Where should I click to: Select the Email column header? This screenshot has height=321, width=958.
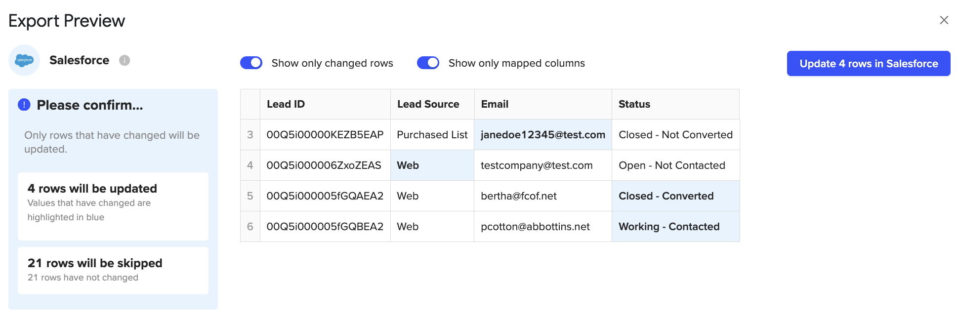pyautogui.click(x=543, y=104)
